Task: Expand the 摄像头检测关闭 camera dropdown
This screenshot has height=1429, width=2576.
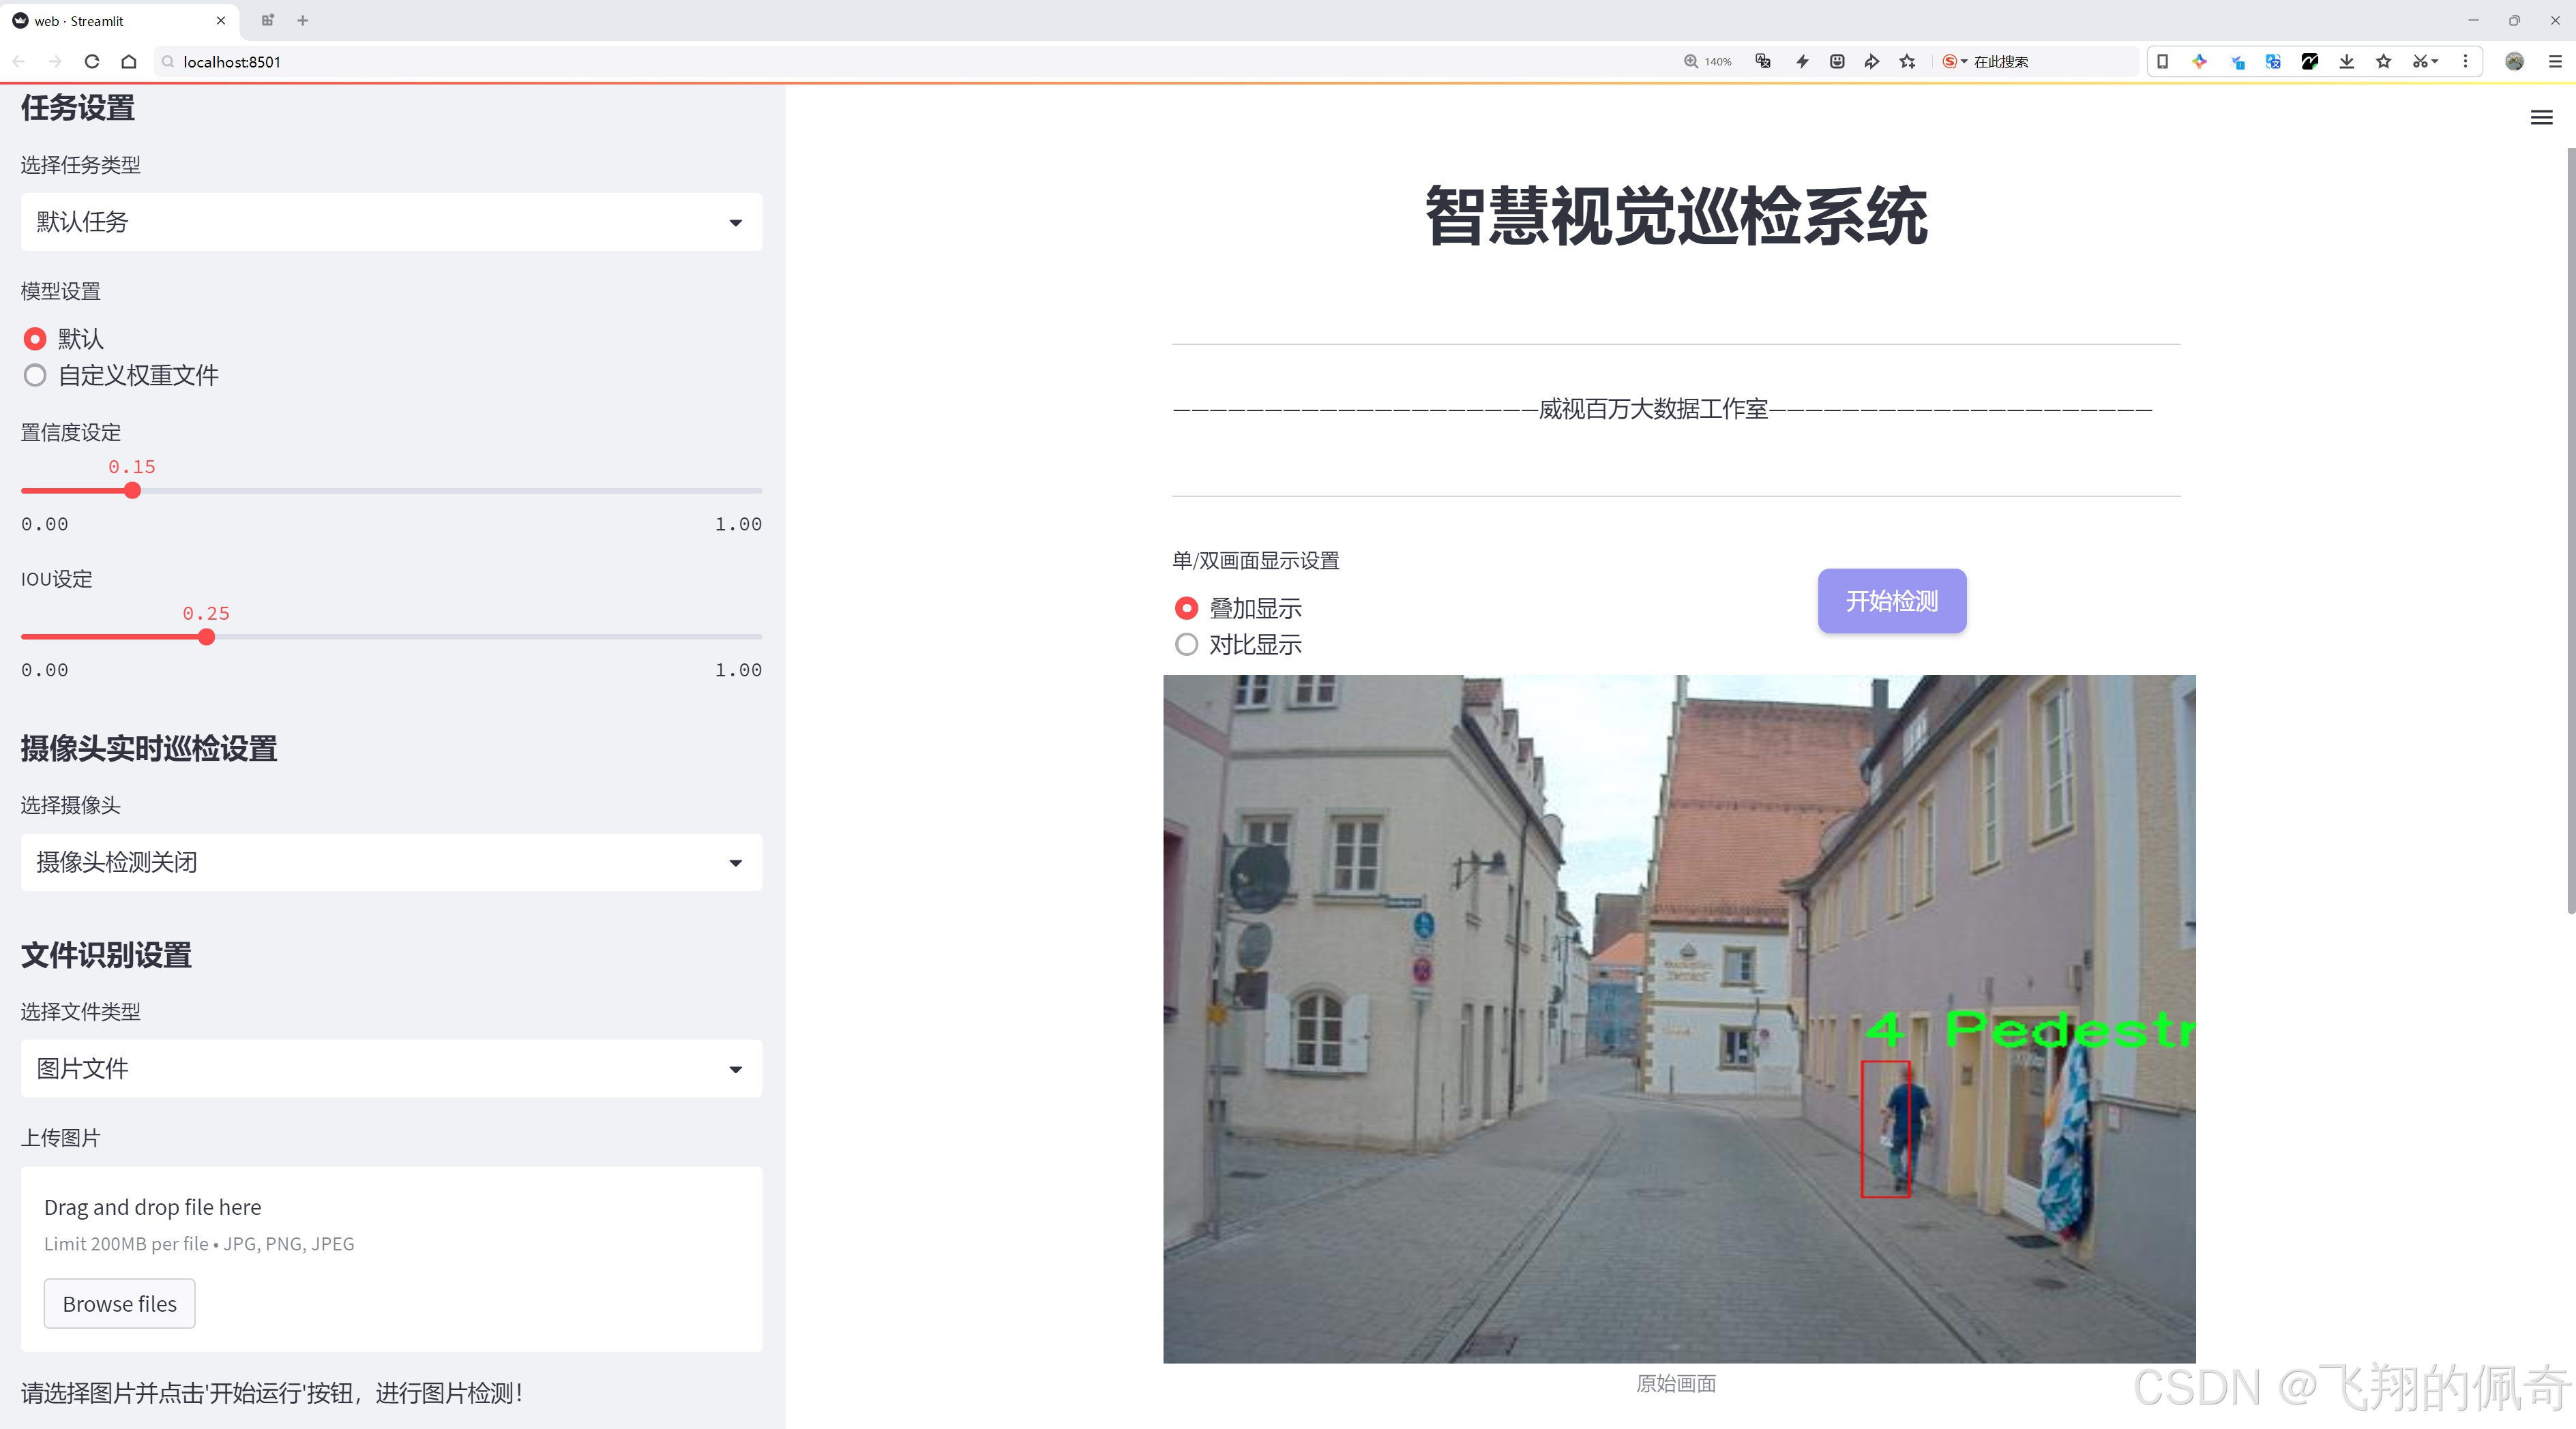Action: (x=391, y=862)
